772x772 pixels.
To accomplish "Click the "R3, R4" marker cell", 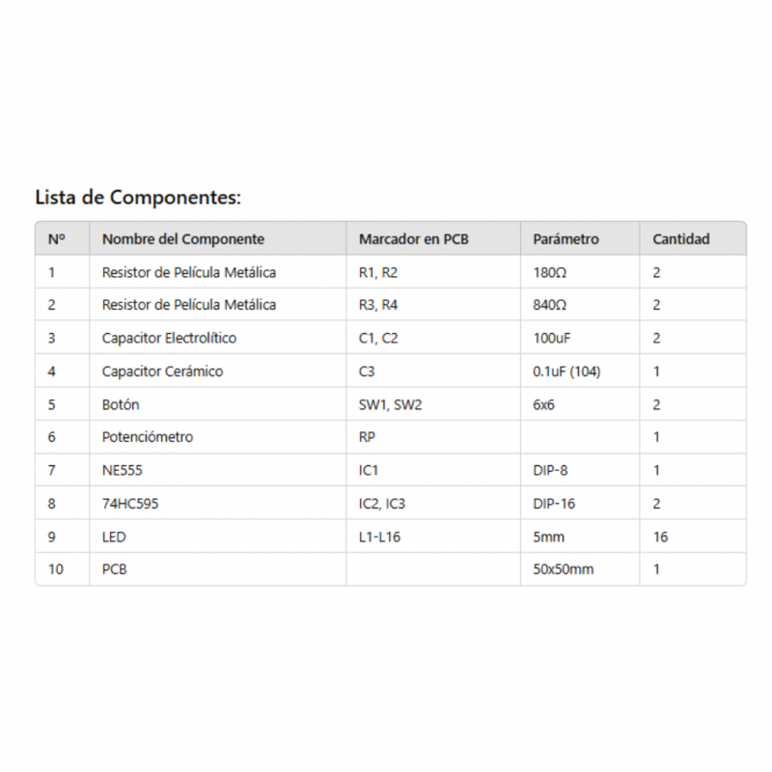I will click(x=377, y=305).
